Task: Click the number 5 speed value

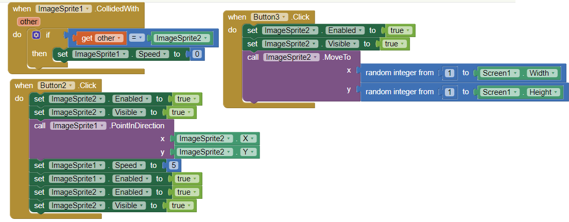Action: 173,165
